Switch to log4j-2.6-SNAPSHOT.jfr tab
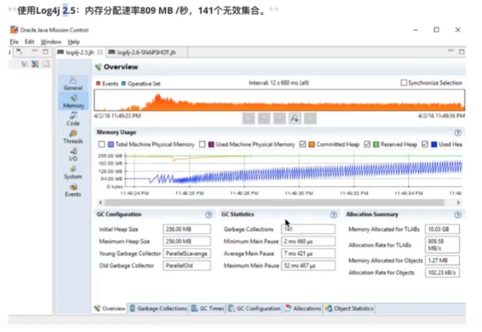The width and height of the screenshot is (482, 332). tap(147, 52)
